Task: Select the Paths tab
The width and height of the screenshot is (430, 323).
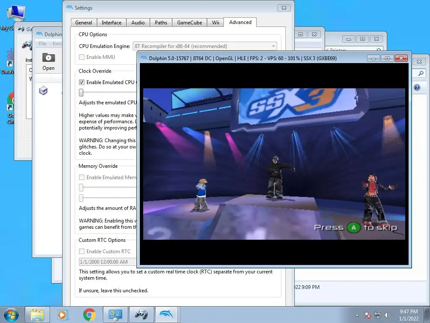Action: [x=161, y=23]
